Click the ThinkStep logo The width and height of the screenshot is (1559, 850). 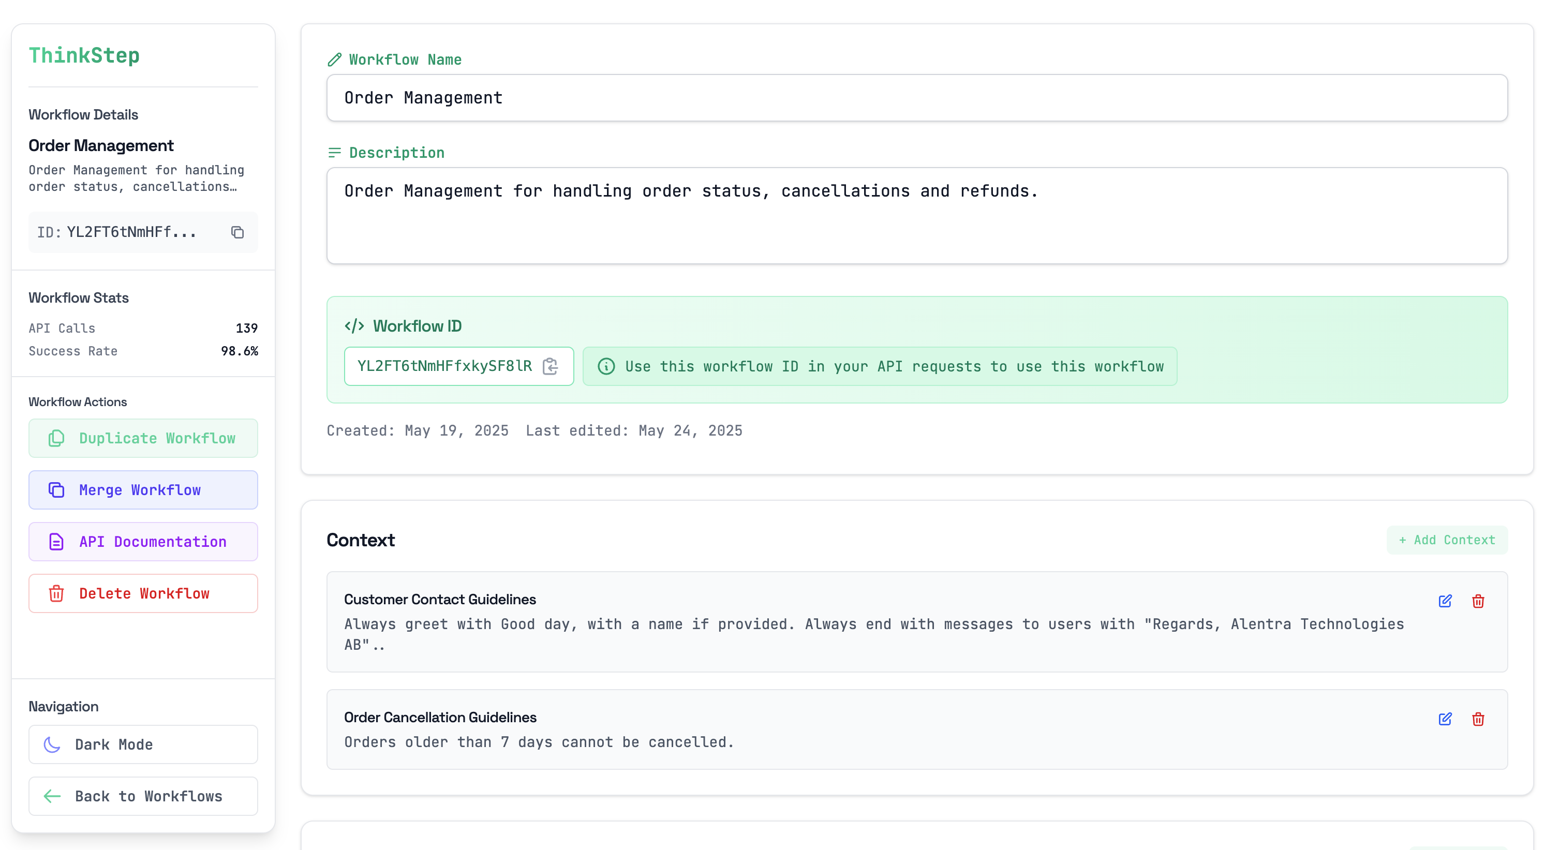point(84,55)
